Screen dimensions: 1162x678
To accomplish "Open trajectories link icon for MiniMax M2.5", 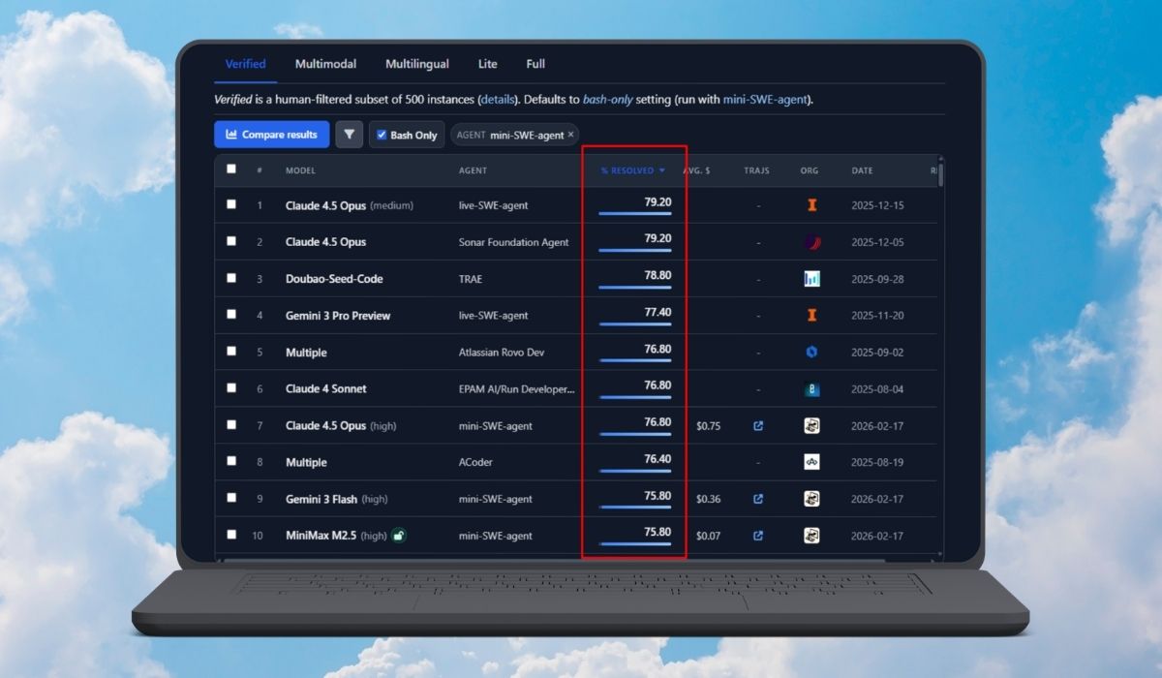I will click(758, 536).
